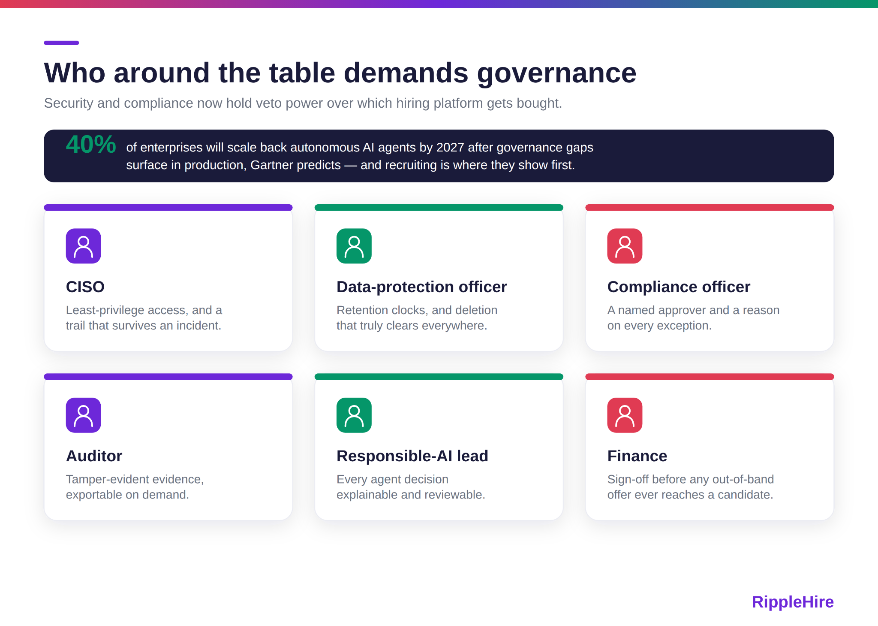Click 'Retention clocks, and deletion' description
Image resolution: width=878 pixels, height=626 pixels.
click(x=417, y=318)
